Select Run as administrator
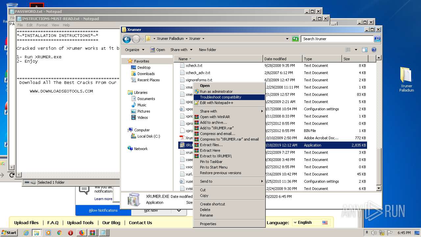 [229, 92]
